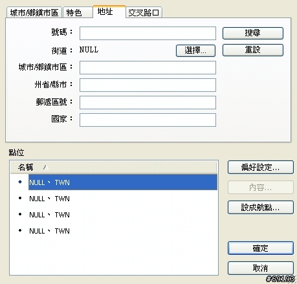
Task: Click the 重設 button
Action: (253, 50)
